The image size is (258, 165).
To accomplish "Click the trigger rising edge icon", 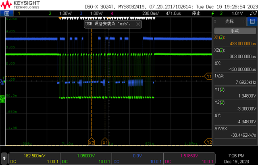I will [213, 13].
